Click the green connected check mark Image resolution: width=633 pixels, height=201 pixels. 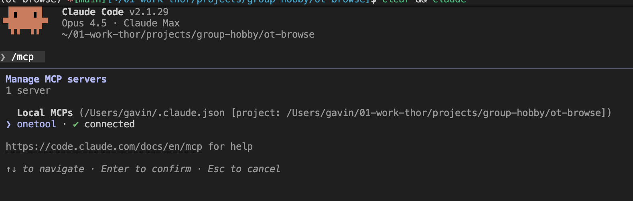(76, 125)
